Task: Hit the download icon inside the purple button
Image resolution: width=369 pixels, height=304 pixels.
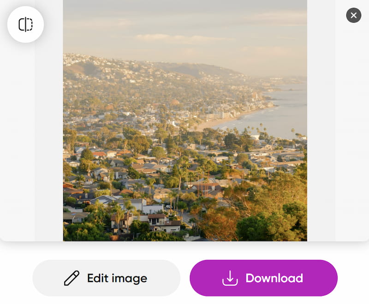Action: [230, 278]
